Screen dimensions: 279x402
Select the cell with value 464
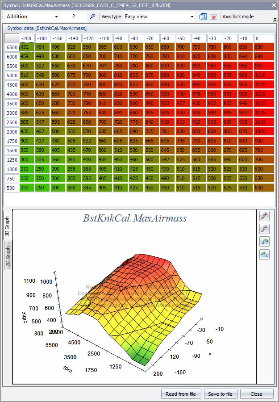(43, 47)
